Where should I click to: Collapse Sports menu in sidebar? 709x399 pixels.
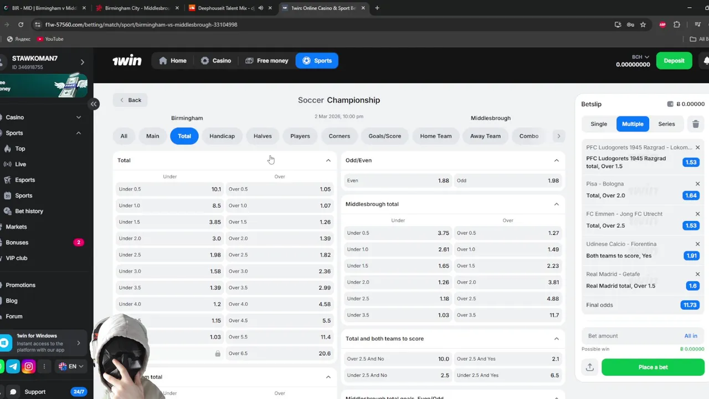(78, 133)
